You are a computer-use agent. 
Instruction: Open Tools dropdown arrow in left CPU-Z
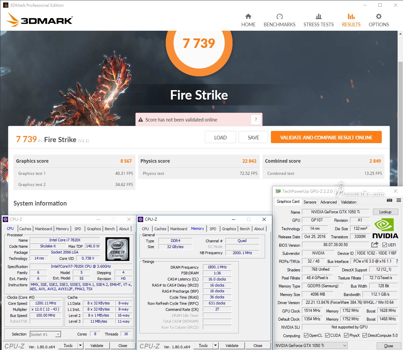click(x=80, y=346)
